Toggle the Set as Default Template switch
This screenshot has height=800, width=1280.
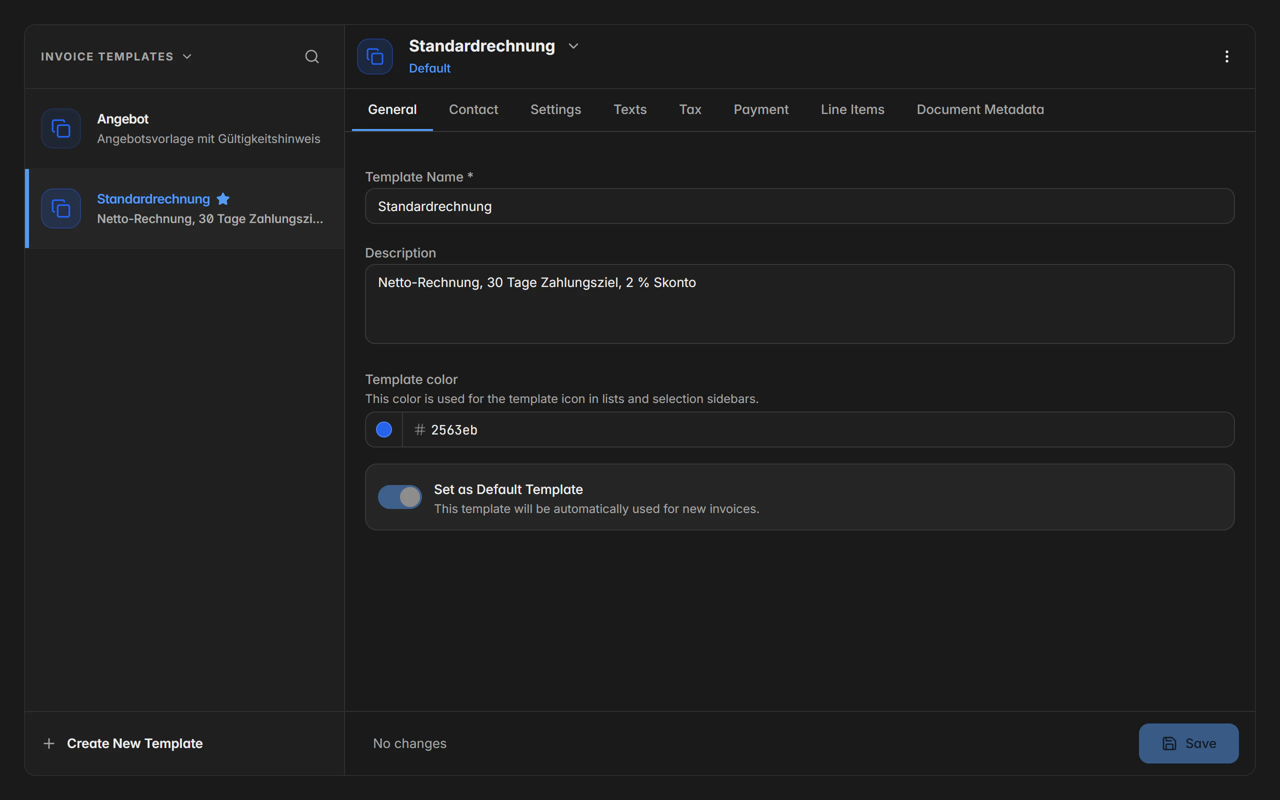coord(399,497)
